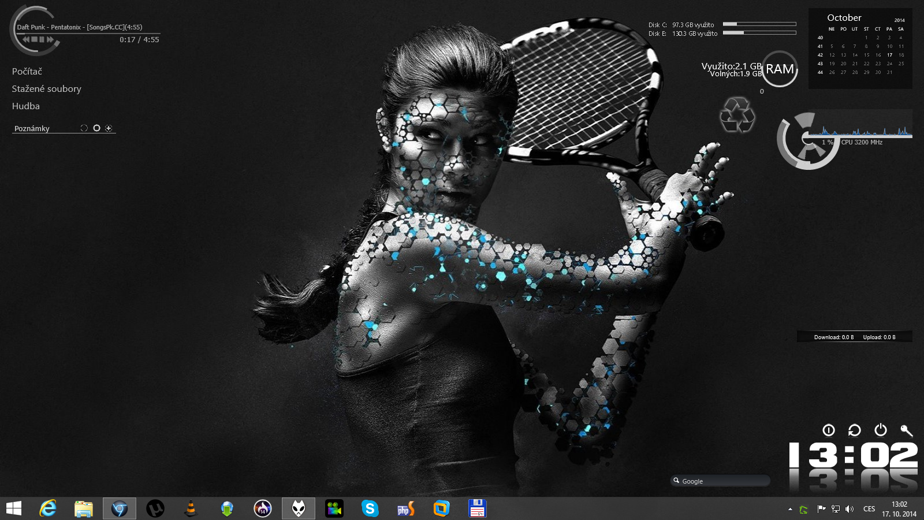Open the CES keyboard language switcher
Viewport: 924px width, 520px height.
coord(869,509)
